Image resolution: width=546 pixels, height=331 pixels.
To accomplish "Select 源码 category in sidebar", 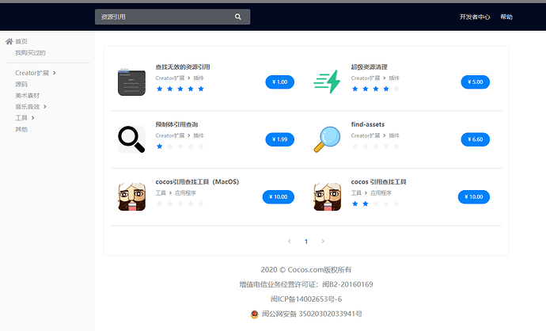I will [x=21, y=84].
